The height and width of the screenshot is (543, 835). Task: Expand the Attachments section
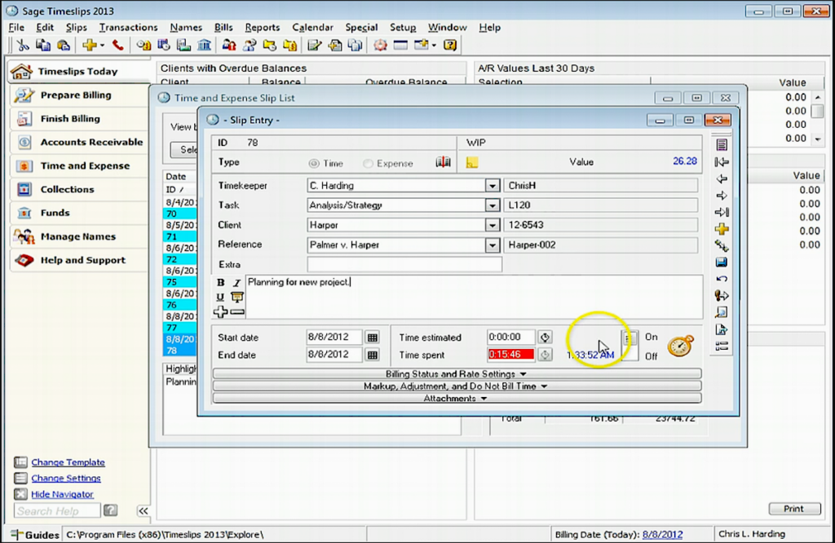pos(457,398)
